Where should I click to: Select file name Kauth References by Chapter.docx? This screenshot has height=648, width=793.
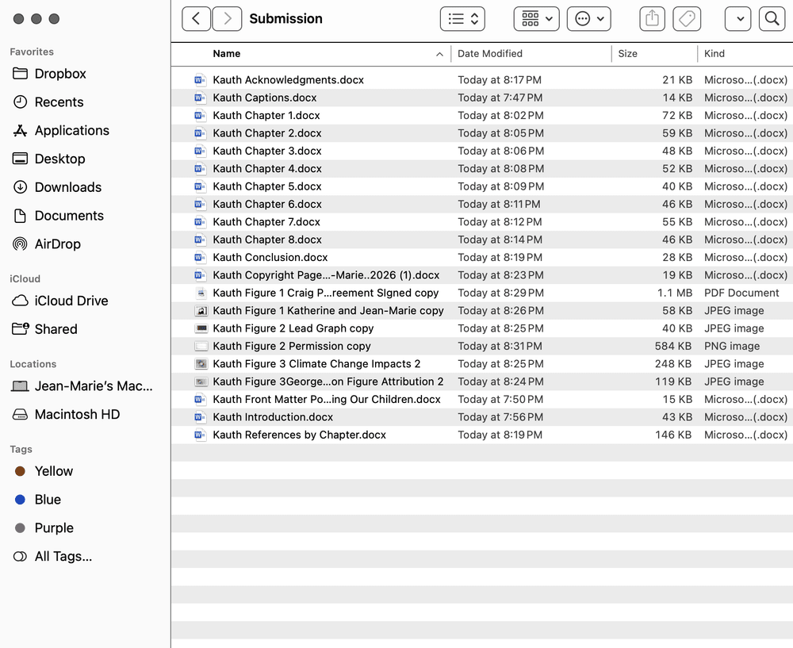click(300, 435)
